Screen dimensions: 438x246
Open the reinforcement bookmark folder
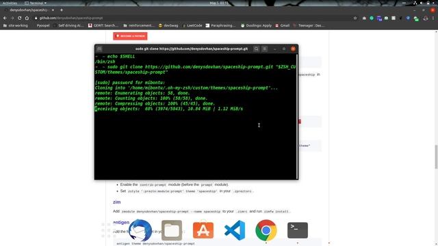pyautogui.click(x=139, y=25)
